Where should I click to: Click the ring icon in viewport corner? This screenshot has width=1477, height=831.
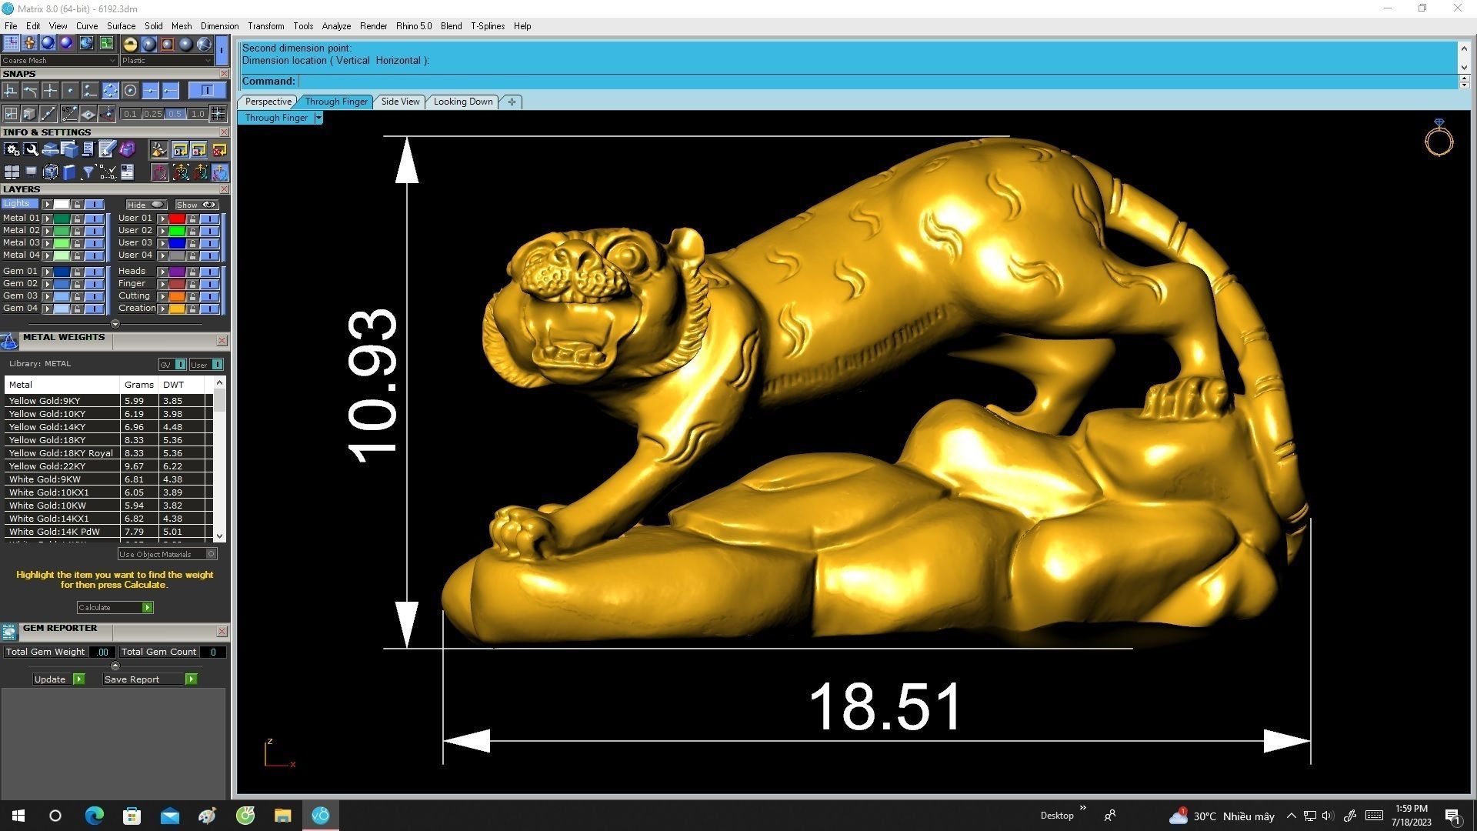[1439, 138]
